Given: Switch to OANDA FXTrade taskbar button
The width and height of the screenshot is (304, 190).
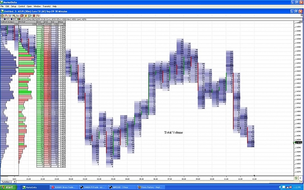Looking at the screenshot, I should (93, 187).
